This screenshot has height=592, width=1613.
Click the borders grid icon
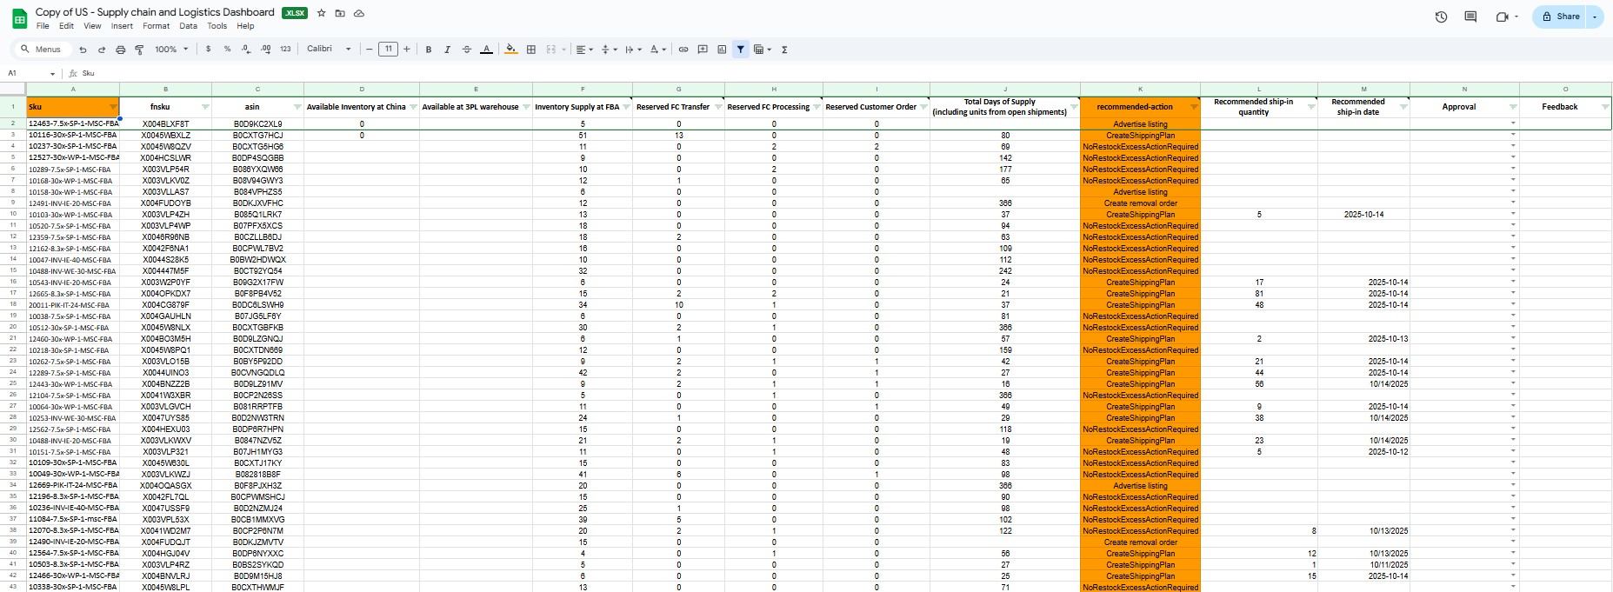point(531,50)
